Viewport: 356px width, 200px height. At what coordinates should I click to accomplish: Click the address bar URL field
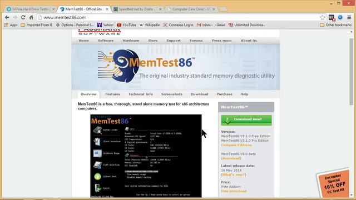pos(178,17)
